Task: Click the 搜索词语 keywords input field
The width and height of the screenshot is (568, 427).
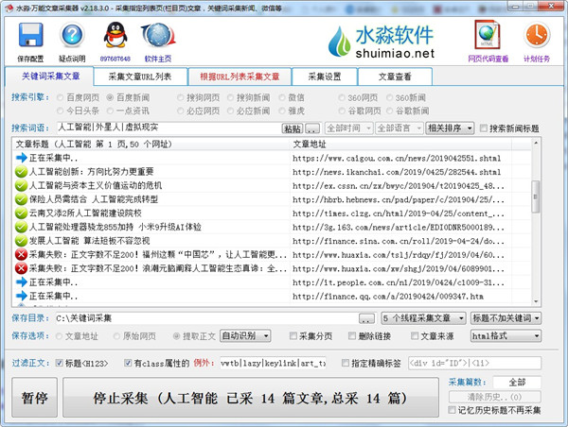Action: click(169, 128)
